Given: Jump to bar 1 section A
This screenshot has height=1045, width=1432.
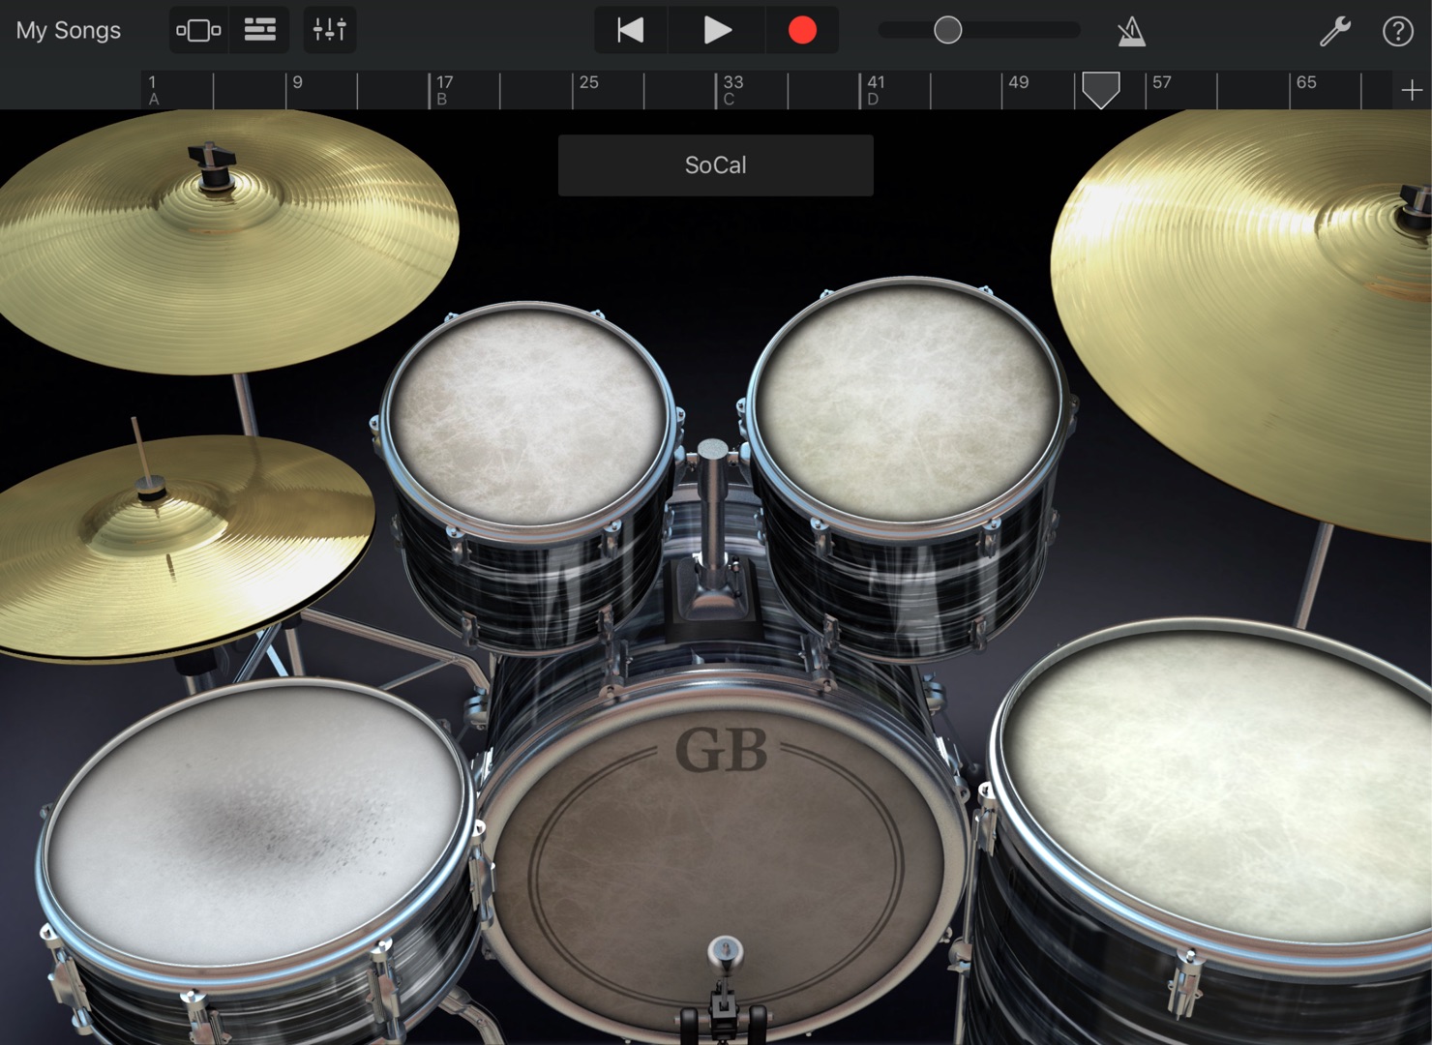Looking at the screenshot, I should pos(153,90).
